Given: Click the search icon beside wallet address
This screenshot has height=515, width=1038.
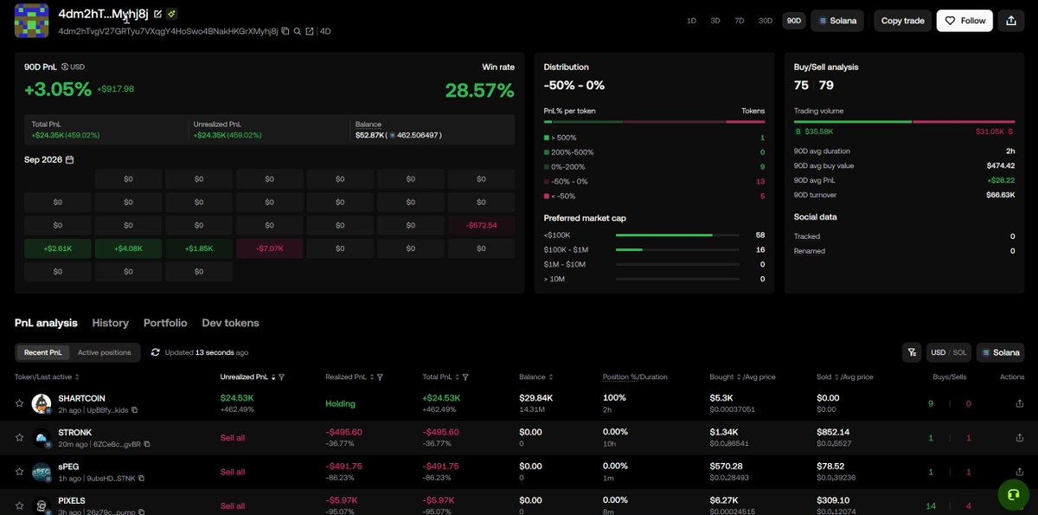Looking at the screenshot, I should point(298,31).
